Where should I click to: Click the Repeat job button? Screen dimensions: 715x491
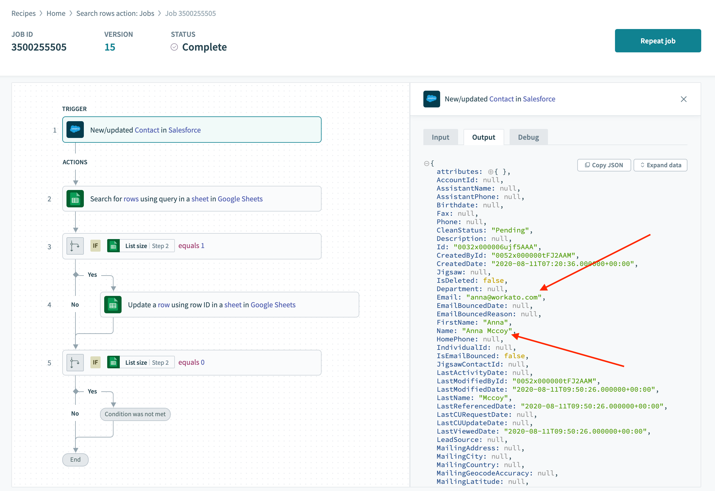[657, 41]
